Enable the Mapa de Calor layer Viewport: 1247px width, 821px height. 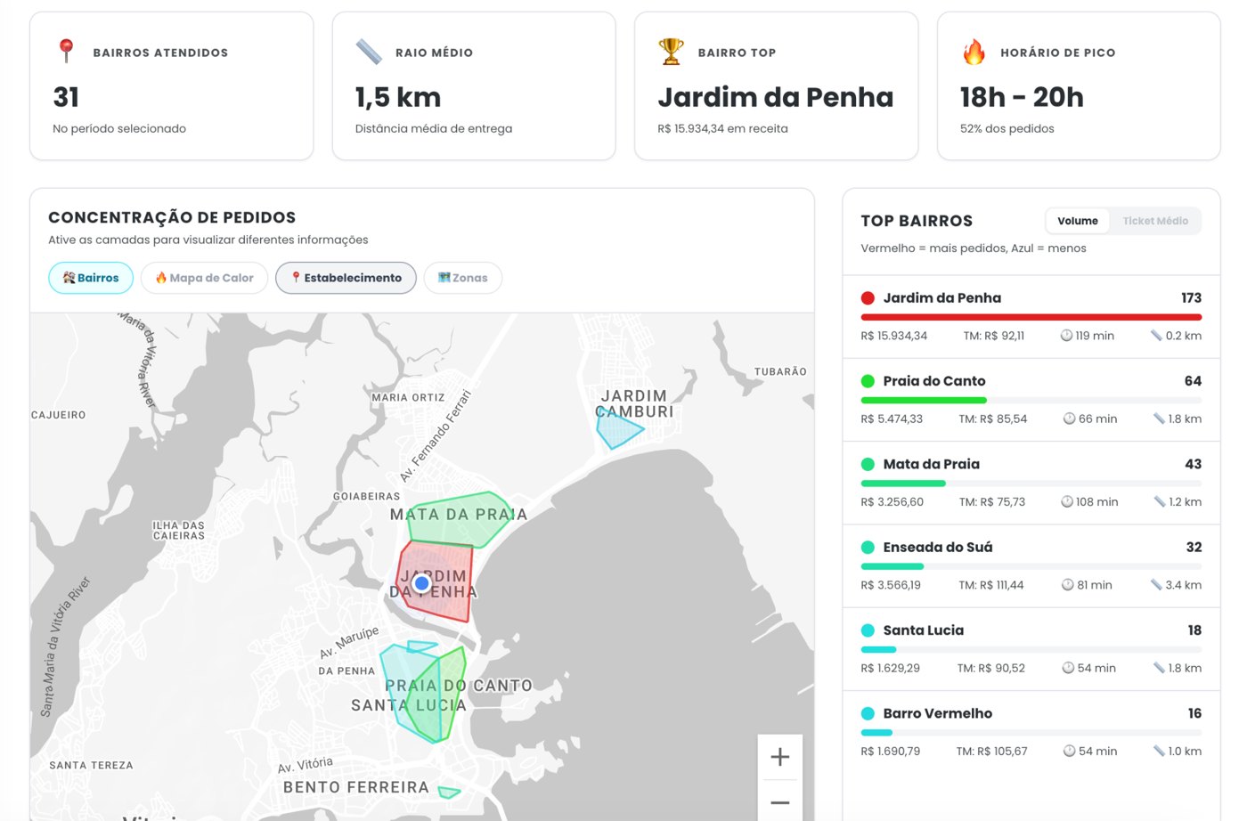point(205,278)
